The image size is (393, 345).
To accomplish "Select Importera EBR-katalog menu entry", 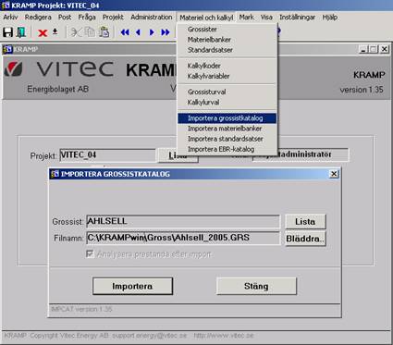I will click(x=227, y=149).
